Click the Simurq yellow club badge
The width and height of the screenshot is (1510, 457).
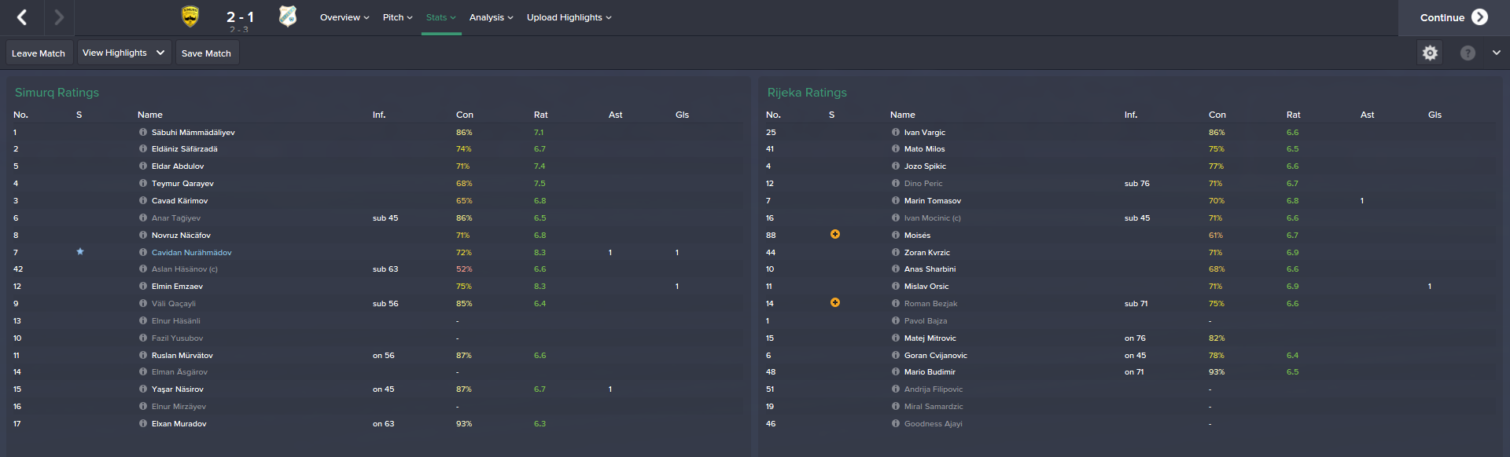click(190, 16)
